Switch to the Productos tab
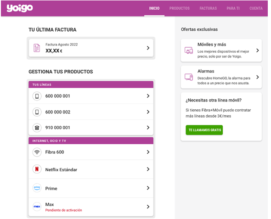This screenshot has height=219, width=271. (180, 8)
